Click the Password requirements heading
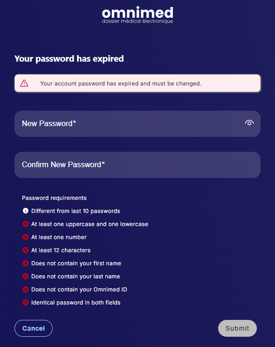Screen dimensions: 275x347 [54, 198]
